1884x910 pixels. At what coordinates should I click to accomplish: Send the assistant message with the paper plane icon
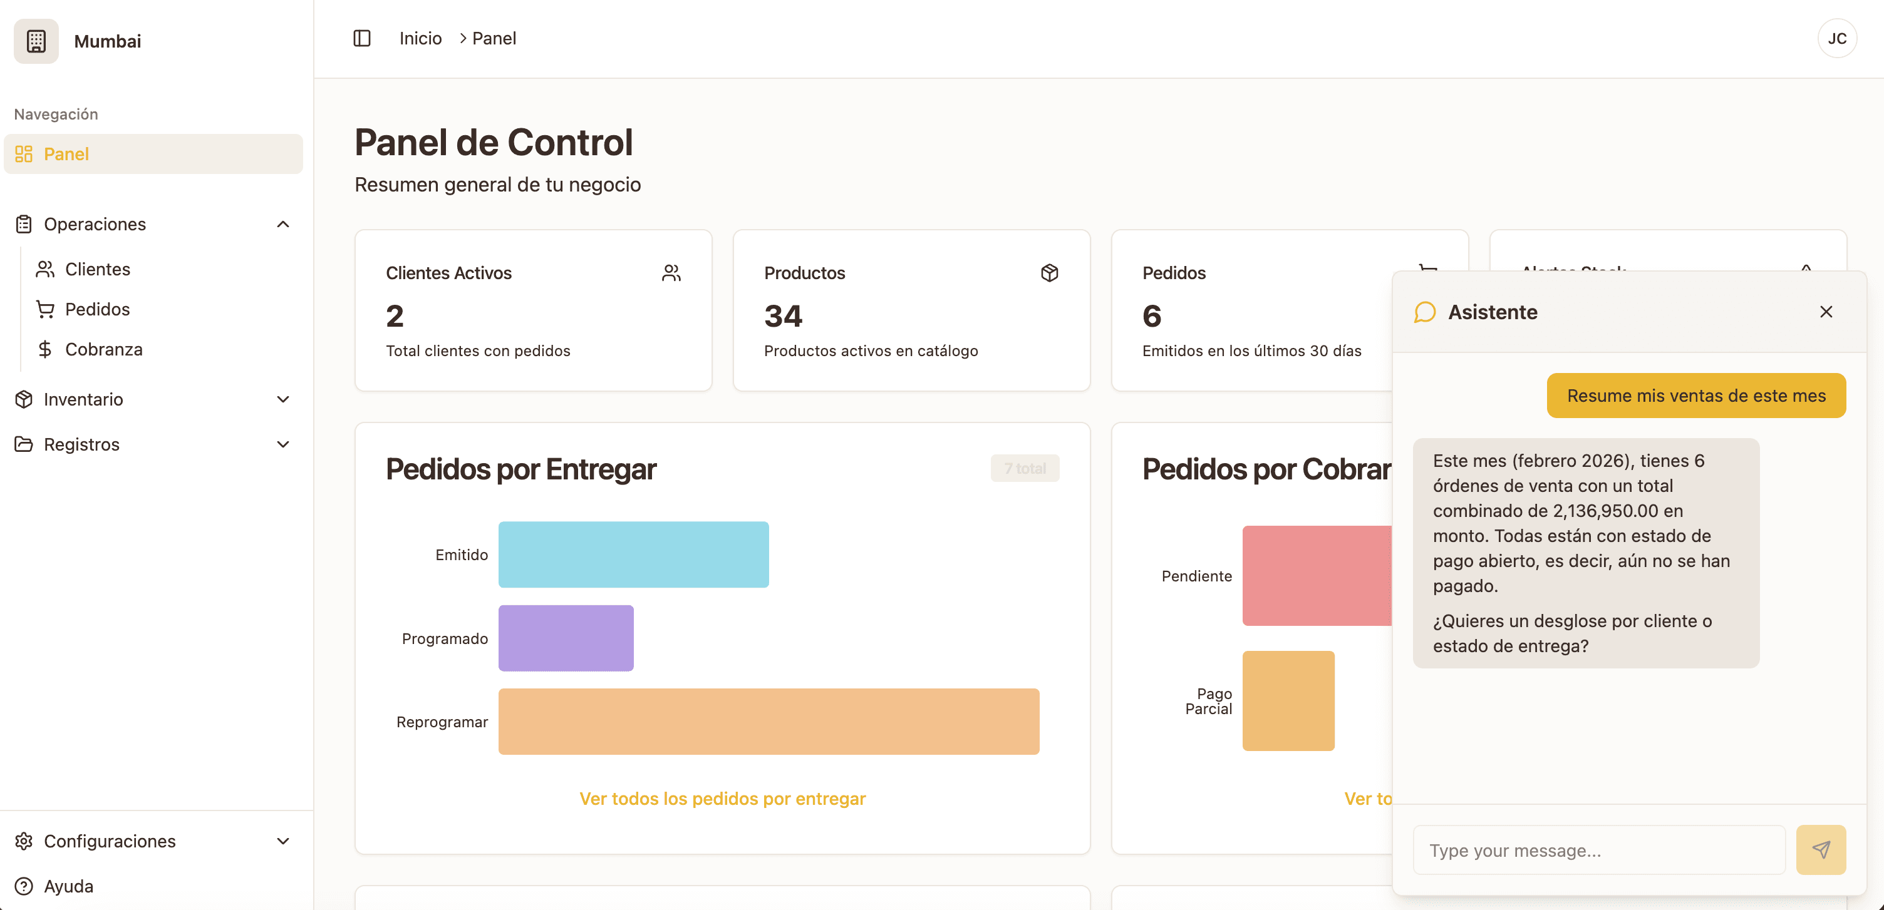(x=1822, y=849)
